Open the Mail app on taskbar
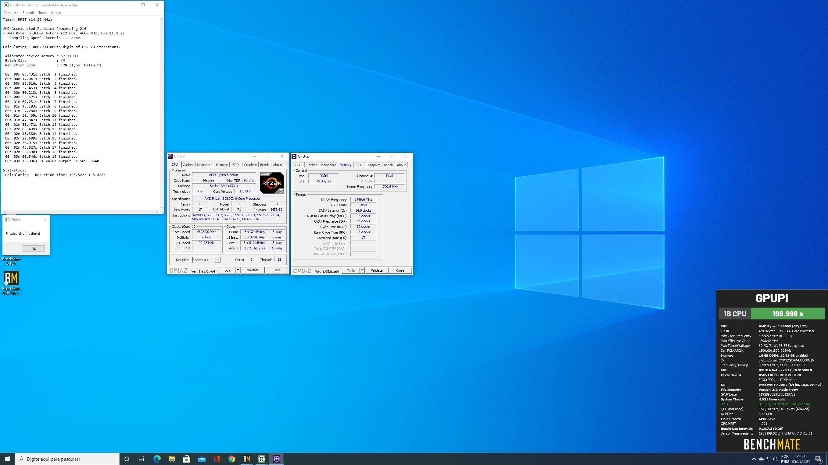828x465 pixels. pyautogui.click(x=202, y=459)
